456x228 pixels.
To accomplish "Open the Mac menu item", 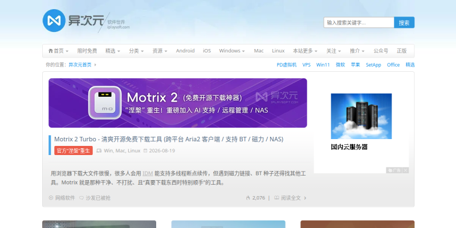I will (259, 51).
